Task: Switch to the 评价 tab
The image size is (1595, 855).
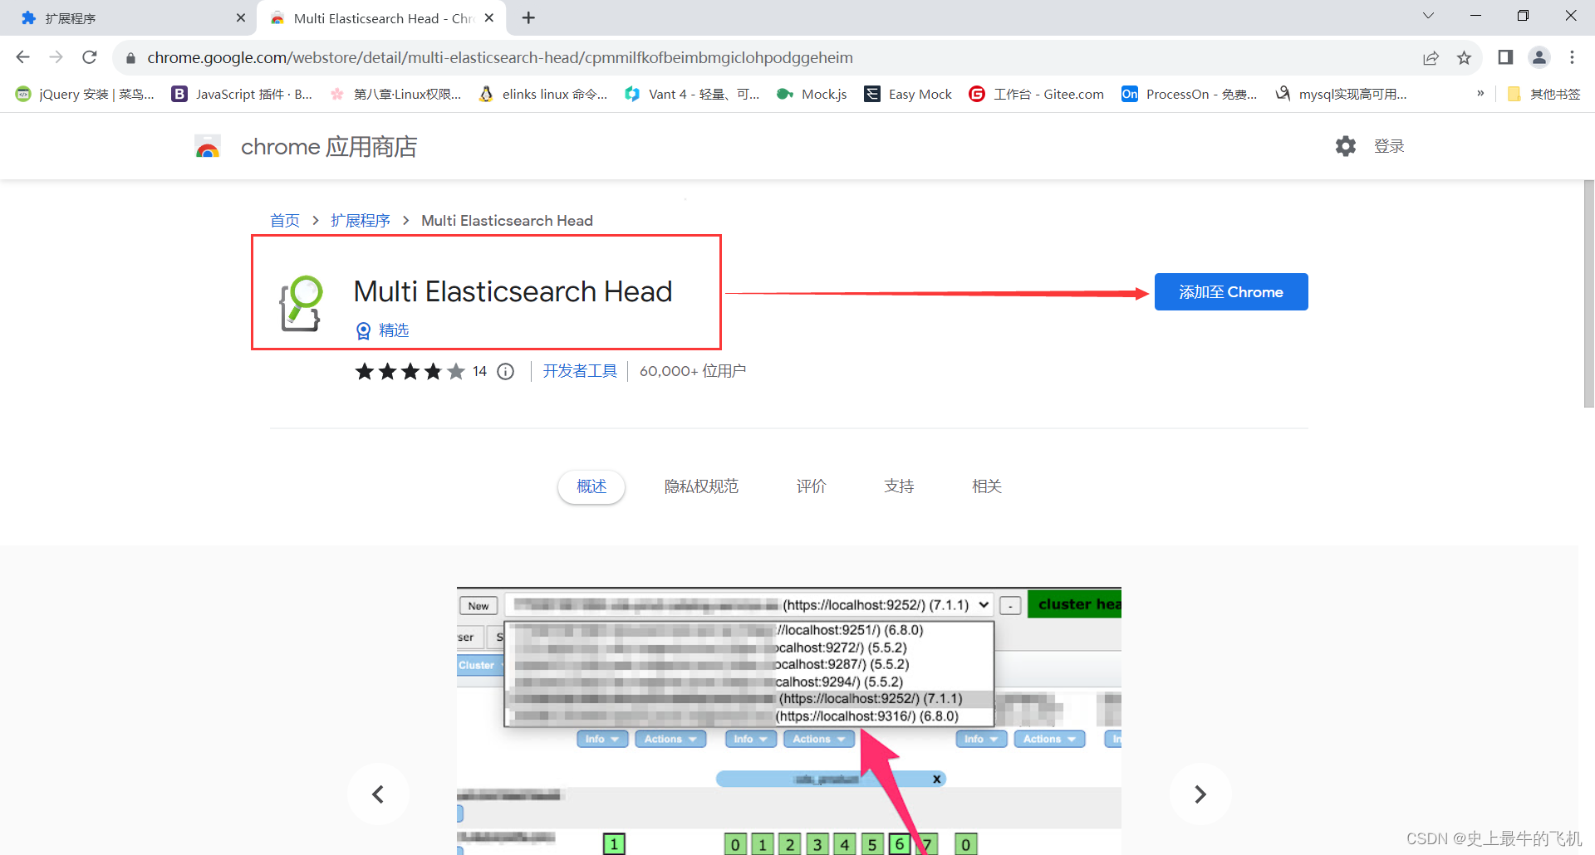Action: pos(811,486)
